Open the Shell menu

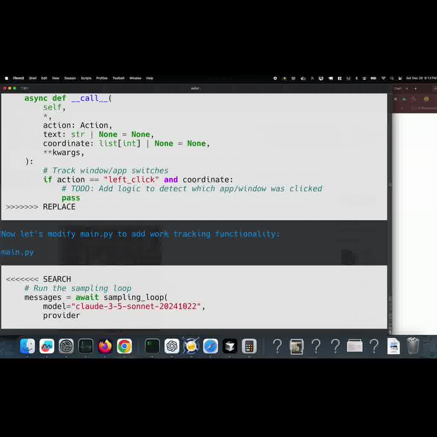32,79
